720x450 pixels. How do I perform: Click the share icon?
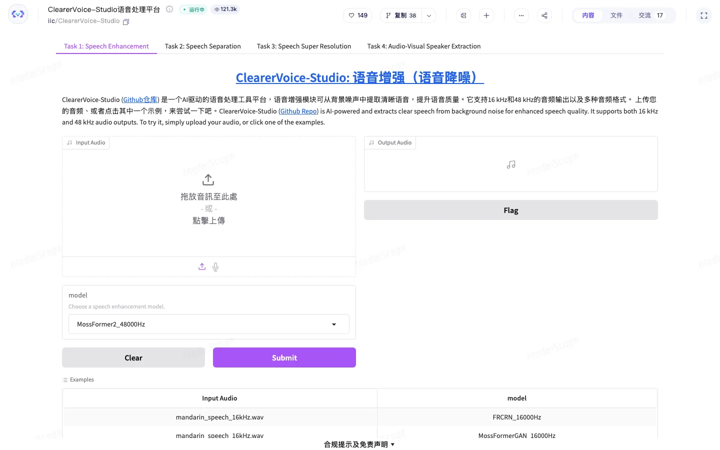click(x=544, y=15)
